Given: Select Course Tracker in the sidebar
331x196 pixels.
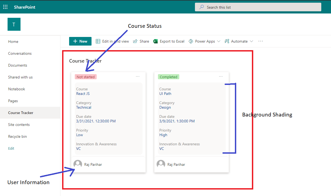Looking at the screenshot, I should [21, 113].
